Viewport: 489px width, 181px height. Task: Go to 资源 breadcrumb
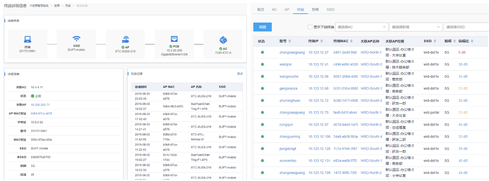(x=57, y=5)
